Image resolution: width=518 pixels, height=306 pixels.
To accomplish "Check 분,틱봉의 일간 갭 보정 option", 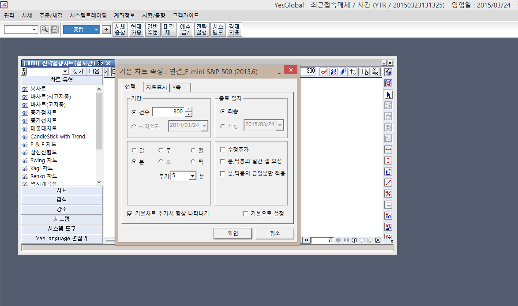I will pos(222,161).
